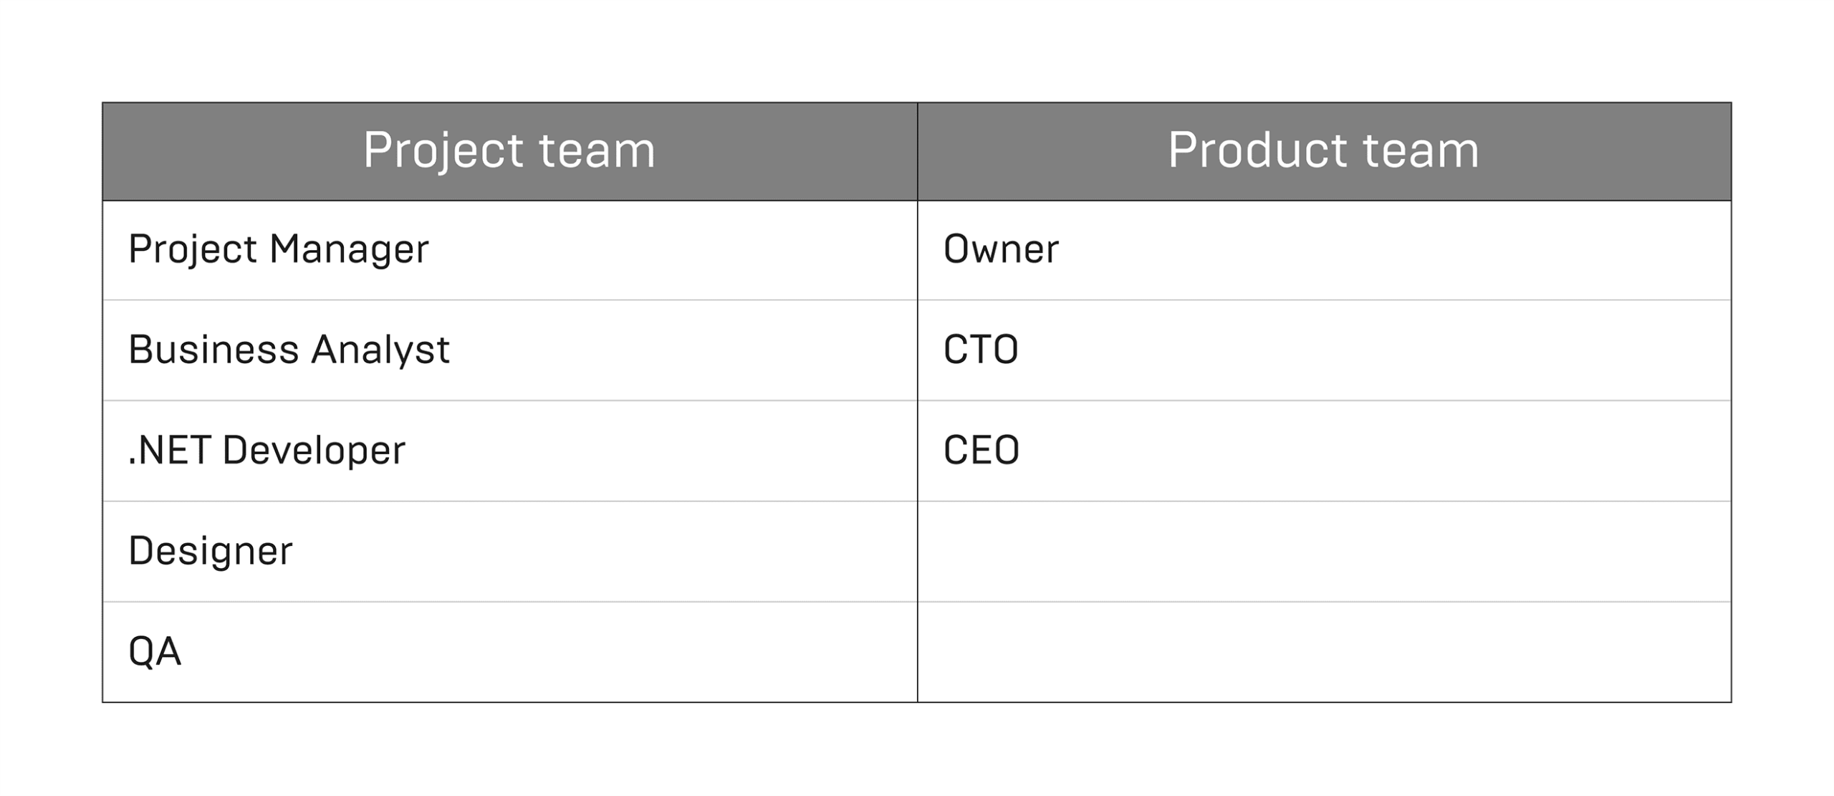Click the word team in Project team header

597,150
